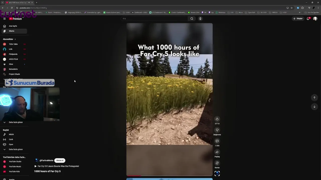Open a new browser tab
Image resolution: width=321 pixels, height=180 pixels.
[x=37, y=2]
